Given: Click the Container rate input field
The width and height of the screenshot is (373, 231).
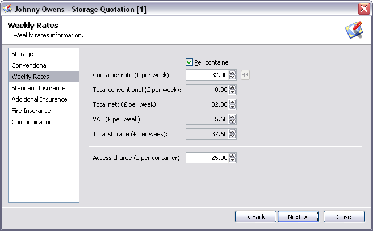Looking at the screenshot, I should point(207,75).
